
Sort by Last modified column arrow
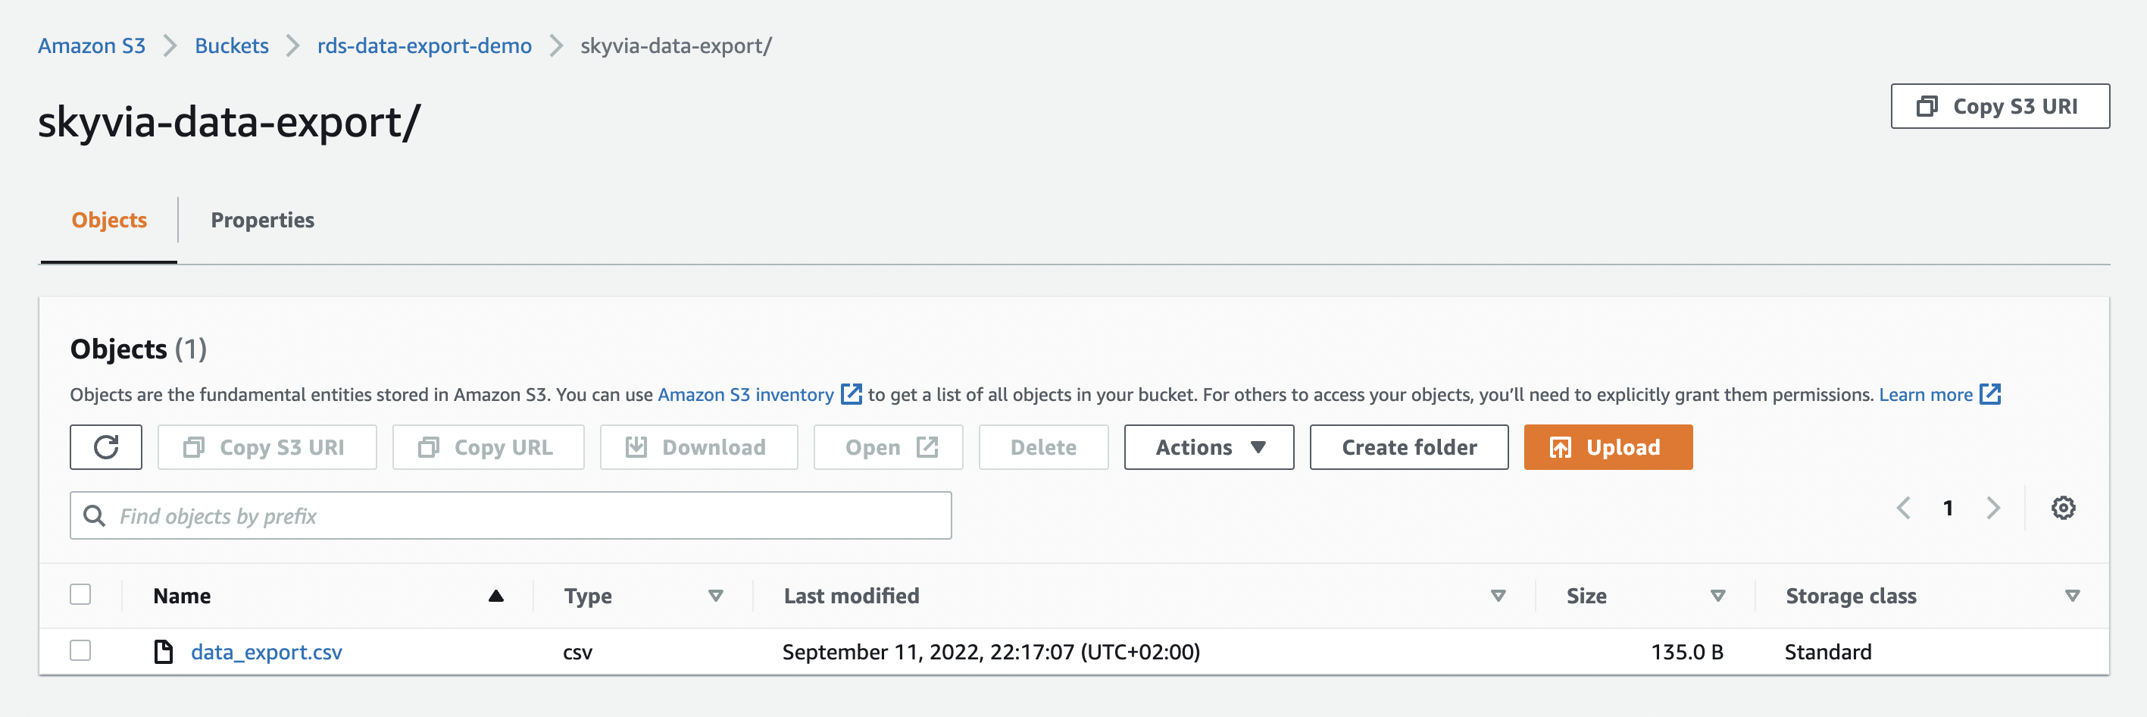click(x=1498, y=595)
